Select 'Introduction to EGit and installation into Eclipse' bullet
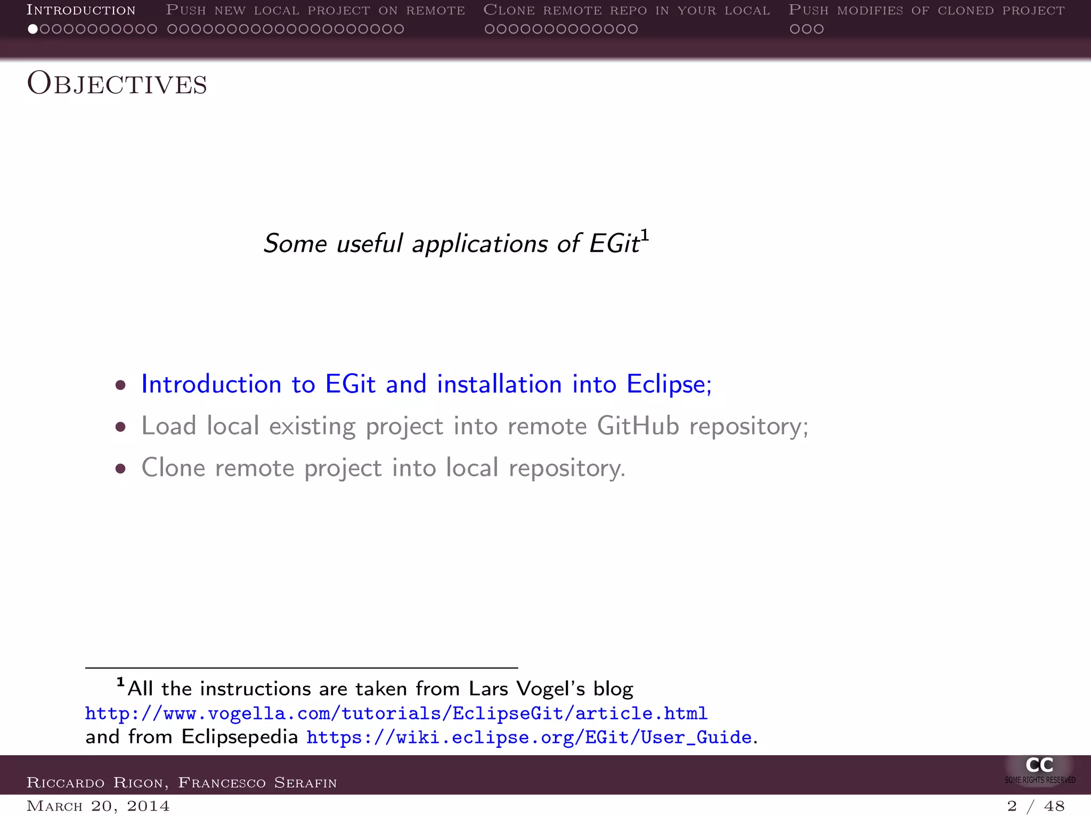The image size is (1091, 818). coord(426,384)
